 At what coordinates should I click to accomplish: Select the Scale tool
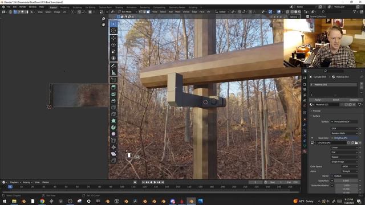(x=113, y=51)
